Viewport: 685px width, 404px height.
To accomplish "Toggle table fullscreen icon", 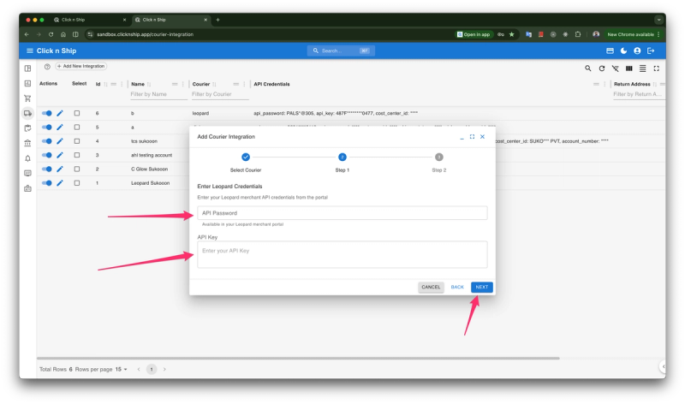I will [656, 68].
